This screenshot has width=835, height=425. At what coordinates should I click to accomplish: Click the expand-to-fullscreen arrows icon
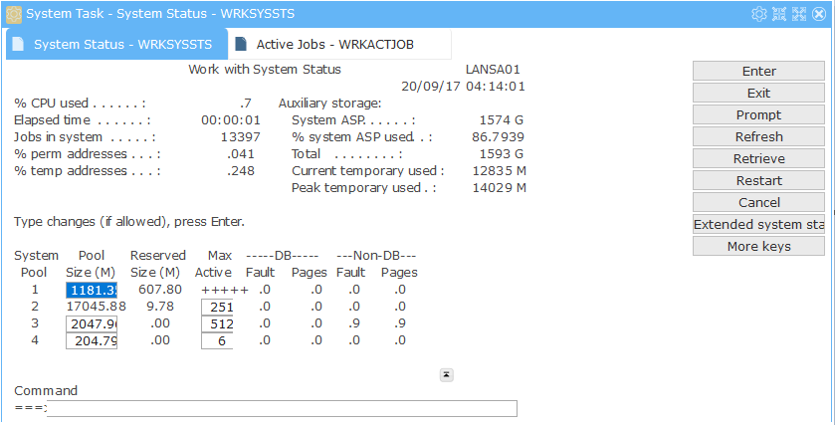click(799, 14)
